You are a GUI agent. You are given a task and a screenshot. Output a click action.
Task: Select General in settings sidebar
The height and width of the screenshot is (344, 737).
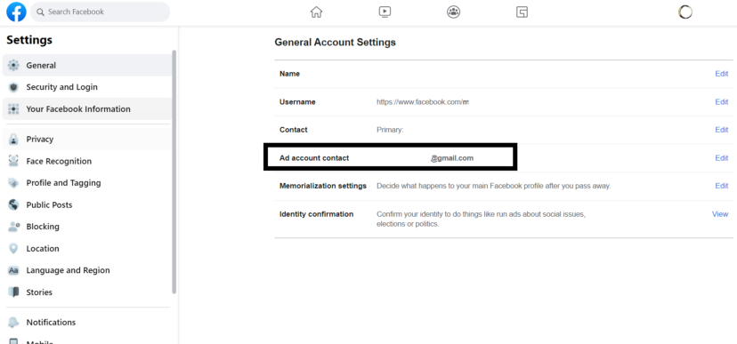click(x=87, y=65)
